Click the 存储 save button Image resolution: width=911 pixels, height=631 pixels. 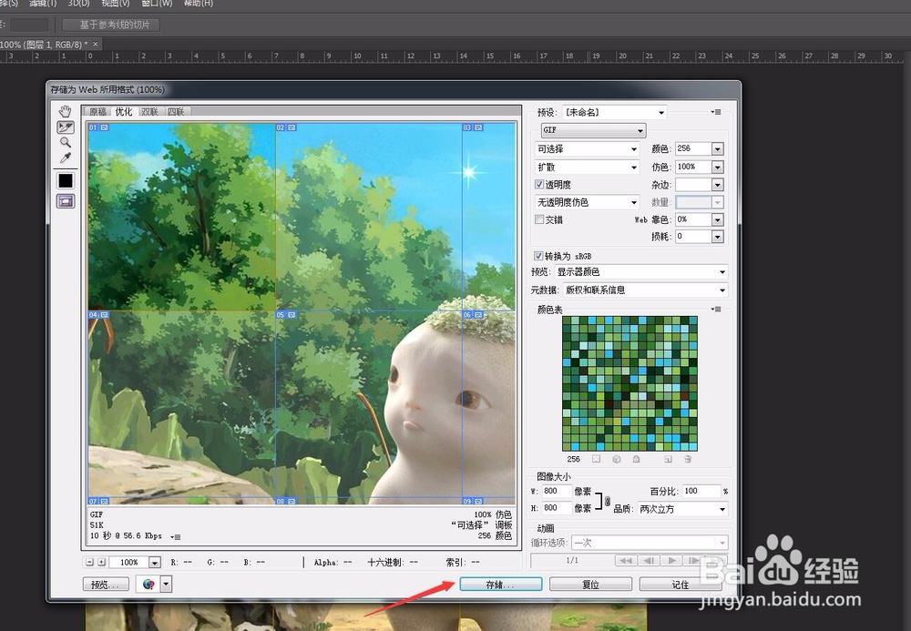tap(501, 585)
